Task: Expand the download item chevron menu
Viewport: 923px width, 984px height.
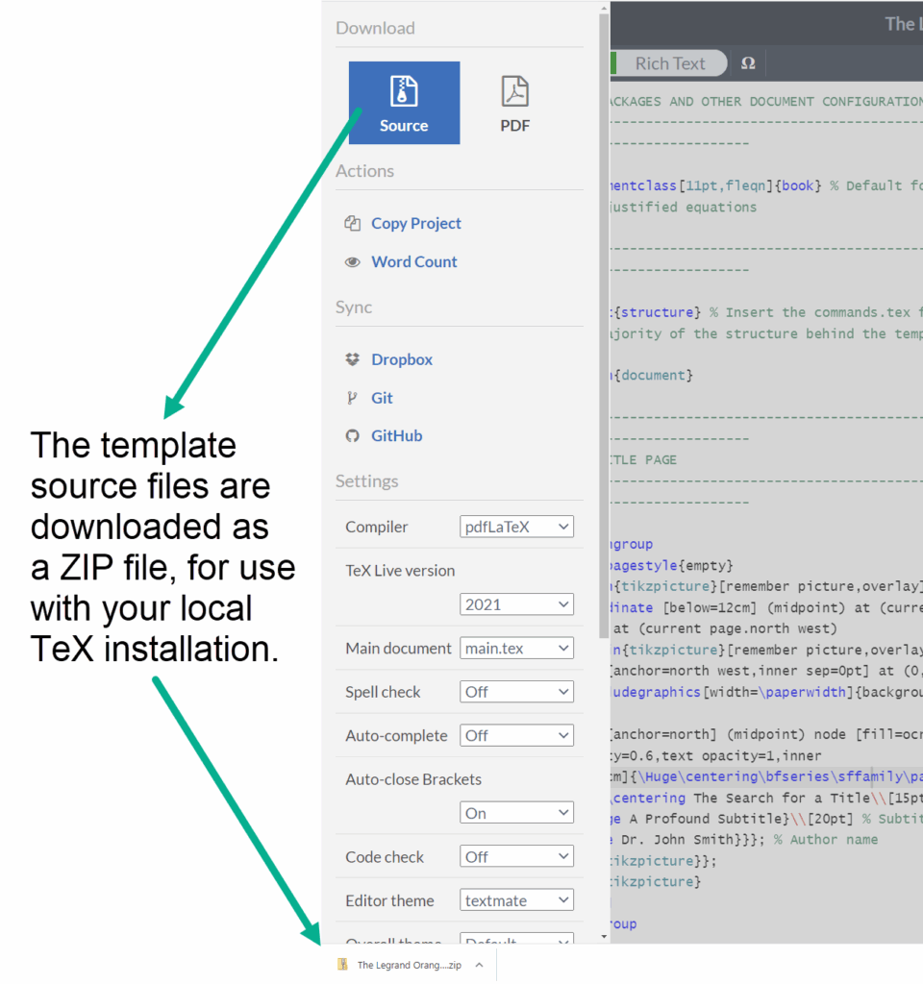Action: tap(479, 965)
